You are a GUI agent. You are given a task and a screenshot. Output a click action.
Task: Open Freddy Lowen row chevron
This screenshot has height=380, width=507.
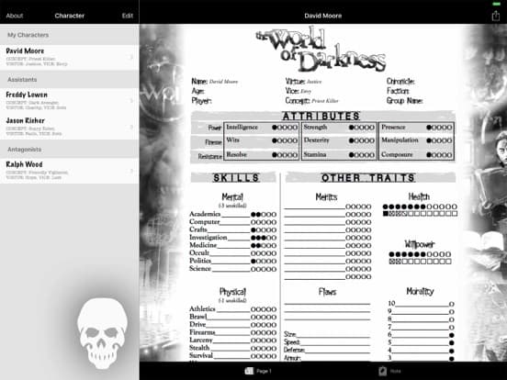coord(131,101)
